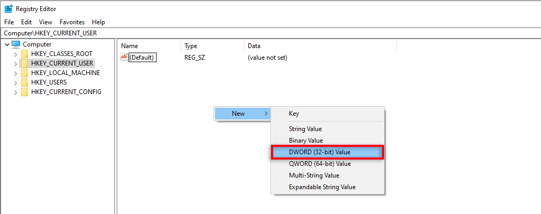Create a new Key from submenu

click(x=294, y=114)
